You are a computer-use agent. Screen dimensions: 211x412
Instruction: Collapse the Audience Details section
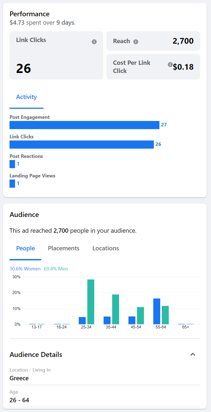click(193, 354)
